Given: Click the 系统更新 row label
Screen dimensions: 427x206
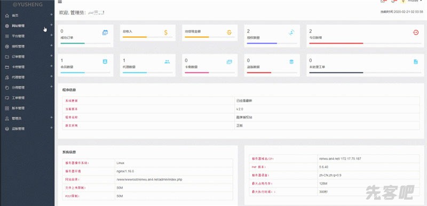Looking at the screenshot, I should coord(72,101).
